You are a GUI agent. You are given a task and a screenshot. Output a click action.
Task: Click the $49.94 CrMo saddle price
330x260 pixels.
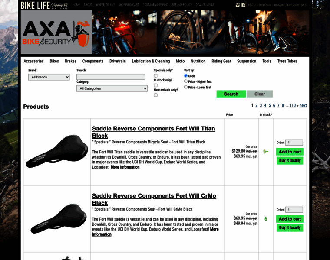[245, 223]
